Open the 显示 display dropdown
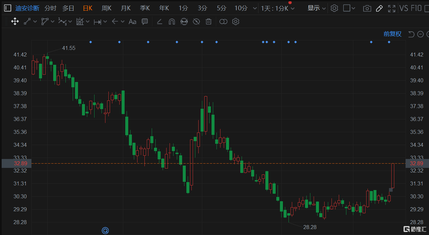The width and height of the screenshot is (429, 235). (x=317, y=8)
